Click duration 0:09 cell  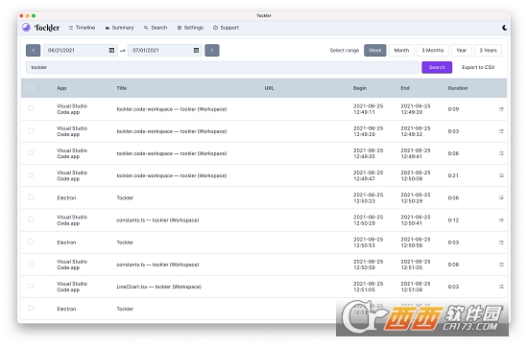[453, 109]
